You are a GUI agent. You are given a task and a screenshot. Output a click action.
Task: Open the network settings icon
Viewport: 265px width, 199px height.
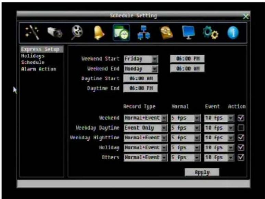pyautogui.click(x=143, y=32)
